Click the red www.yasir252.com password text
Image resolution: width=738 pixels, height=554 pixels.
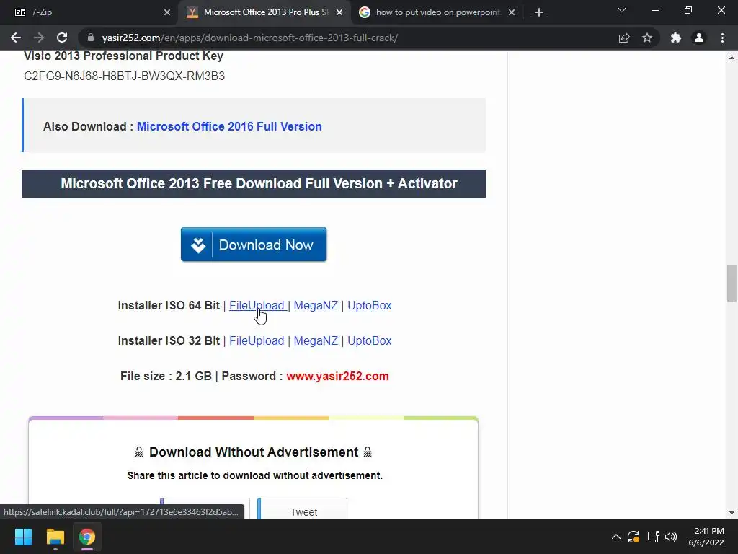pos(337,376)
